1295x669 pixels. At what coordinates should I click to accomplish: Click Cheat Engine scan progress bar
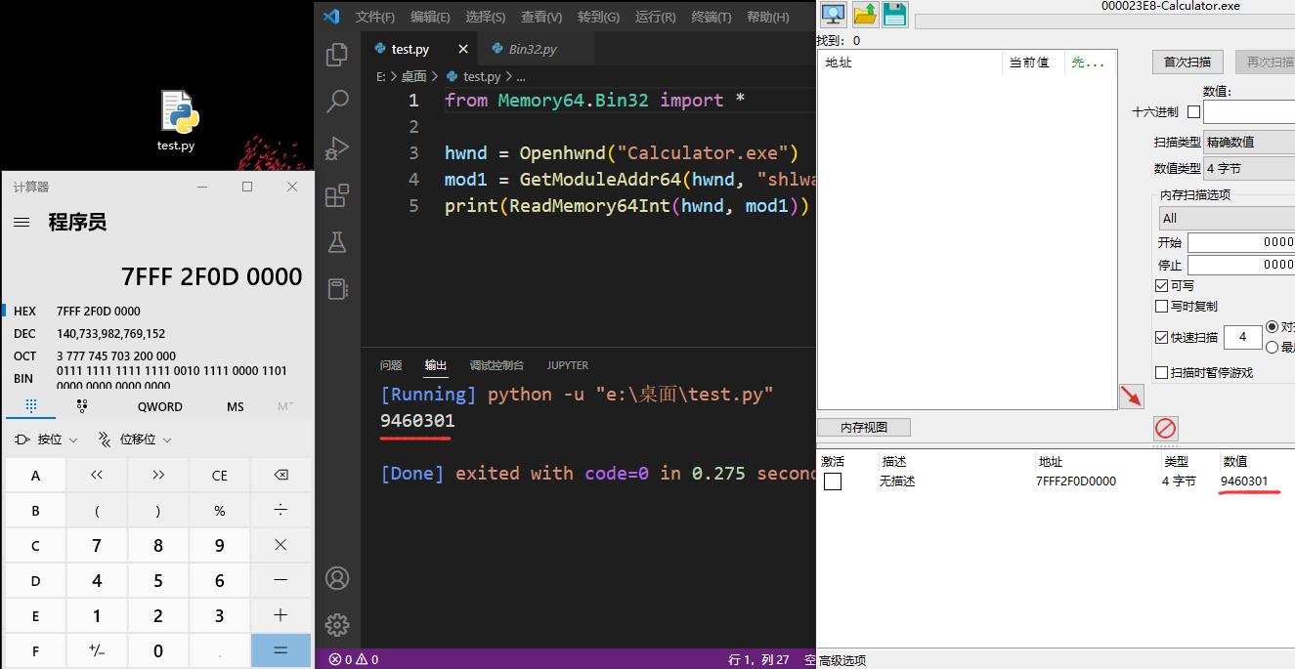coord(1104,21)
